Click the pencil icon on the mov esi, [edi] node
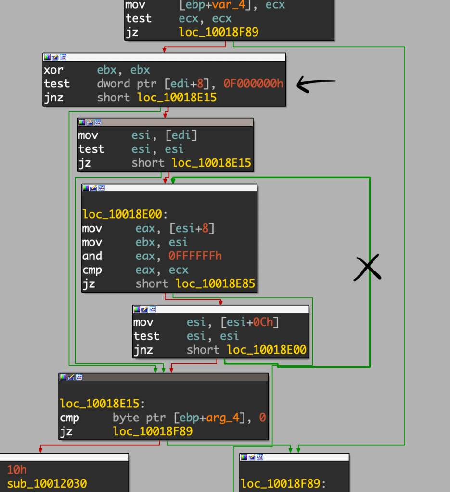This screenshot has height=492, width=450. click(x=90, y=123)
